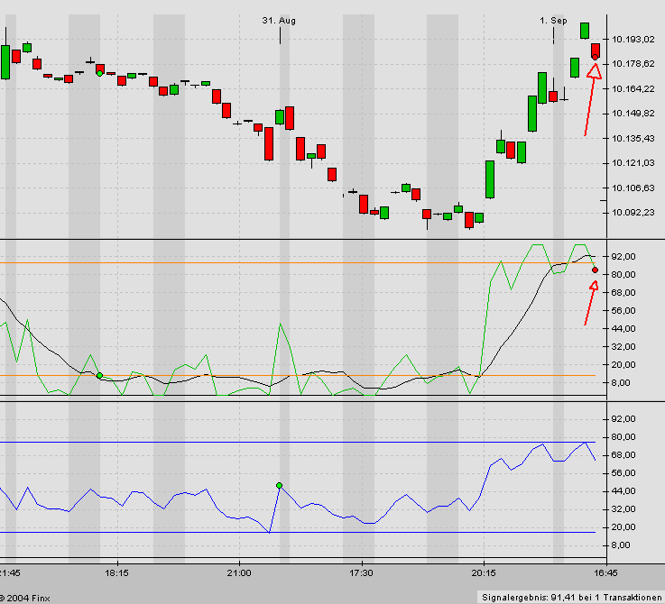This screenshot has width=665, height=604.
Task: Click the 31. Aug date marker
Action: (x=279, y=20)
